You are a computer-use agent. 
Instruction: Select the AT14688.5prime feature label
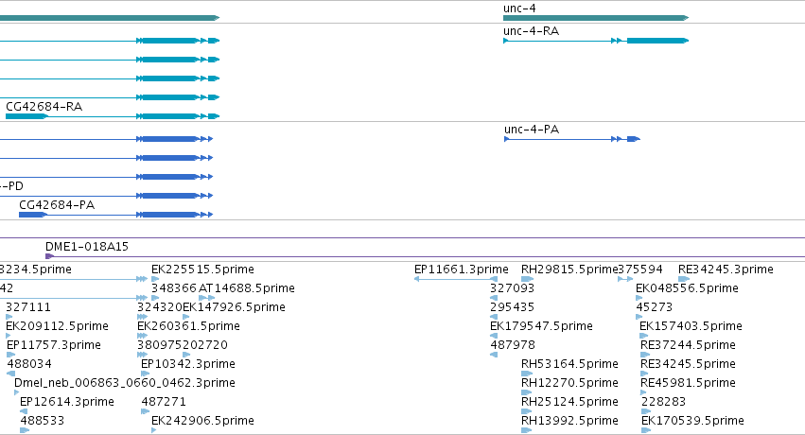[247, 288]
